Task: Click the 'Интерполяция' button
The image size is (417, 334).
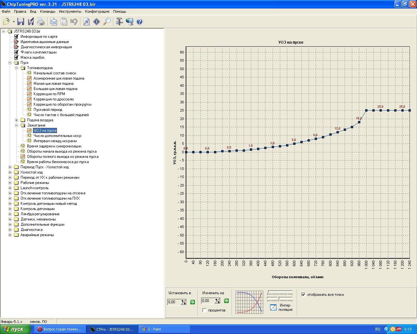Action: pos(273,307)
